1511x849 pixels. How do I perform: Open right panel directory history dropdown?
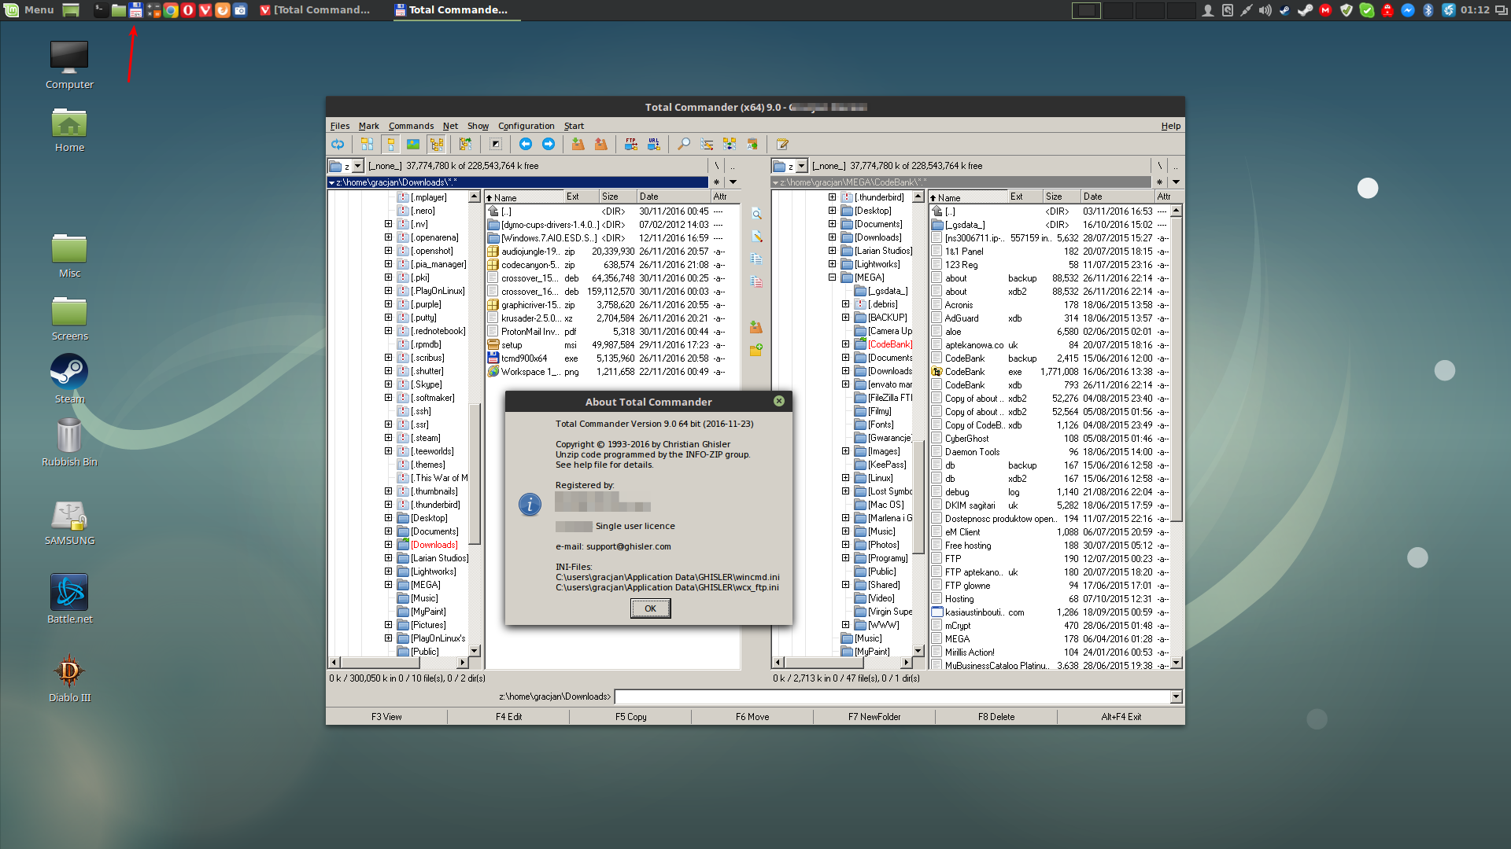coord(1176,182)
